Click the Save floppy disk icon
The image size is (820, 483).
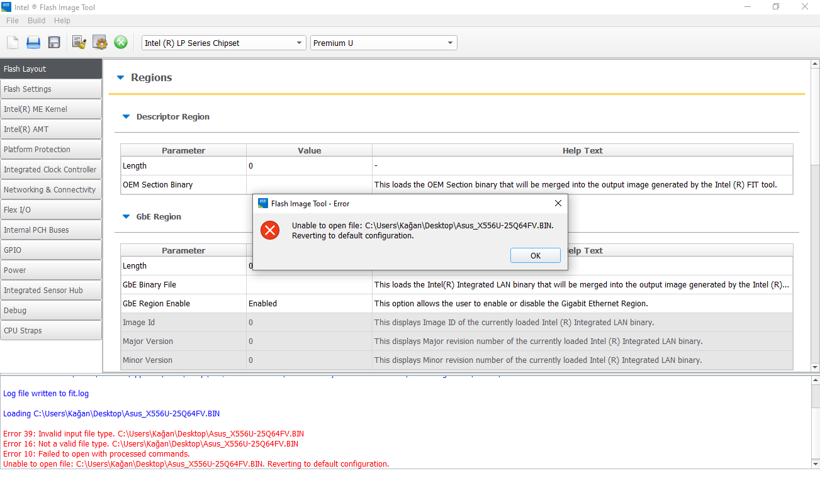pyautogui.click(x=54, y=43)
